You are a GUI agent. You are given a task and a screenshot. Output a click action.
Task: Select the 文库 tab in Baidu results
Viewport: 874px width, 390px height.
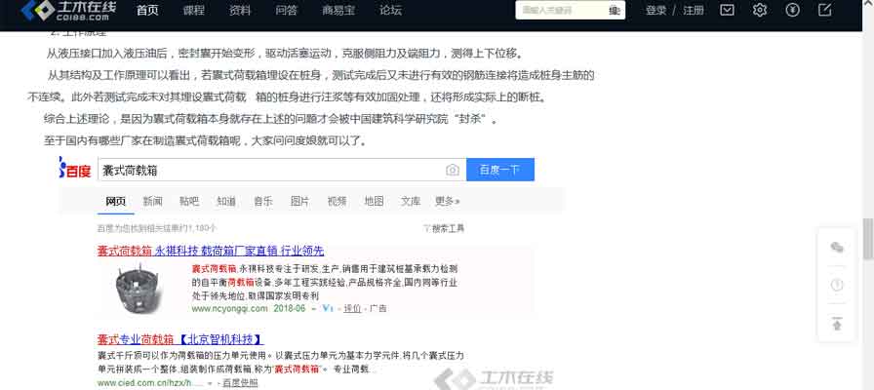411,202
